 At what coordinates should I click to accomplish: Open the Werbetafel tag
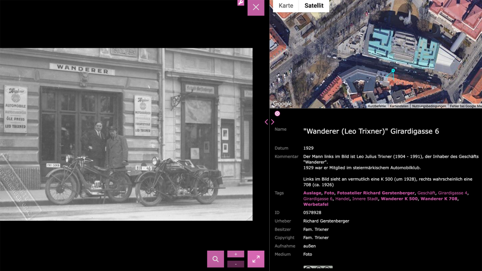pos(316,204)
